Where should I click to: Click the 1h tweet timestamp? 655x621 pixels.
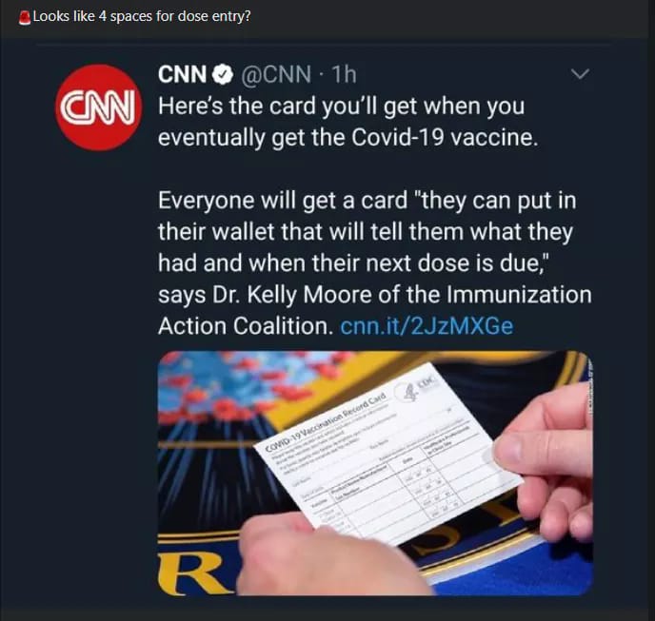tap(345, 75)
